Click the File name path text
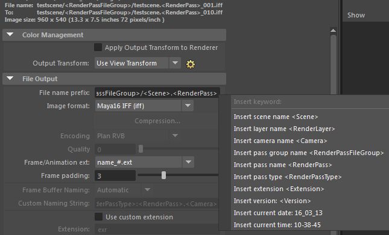The image size is (389, 235). coord(130,5)
